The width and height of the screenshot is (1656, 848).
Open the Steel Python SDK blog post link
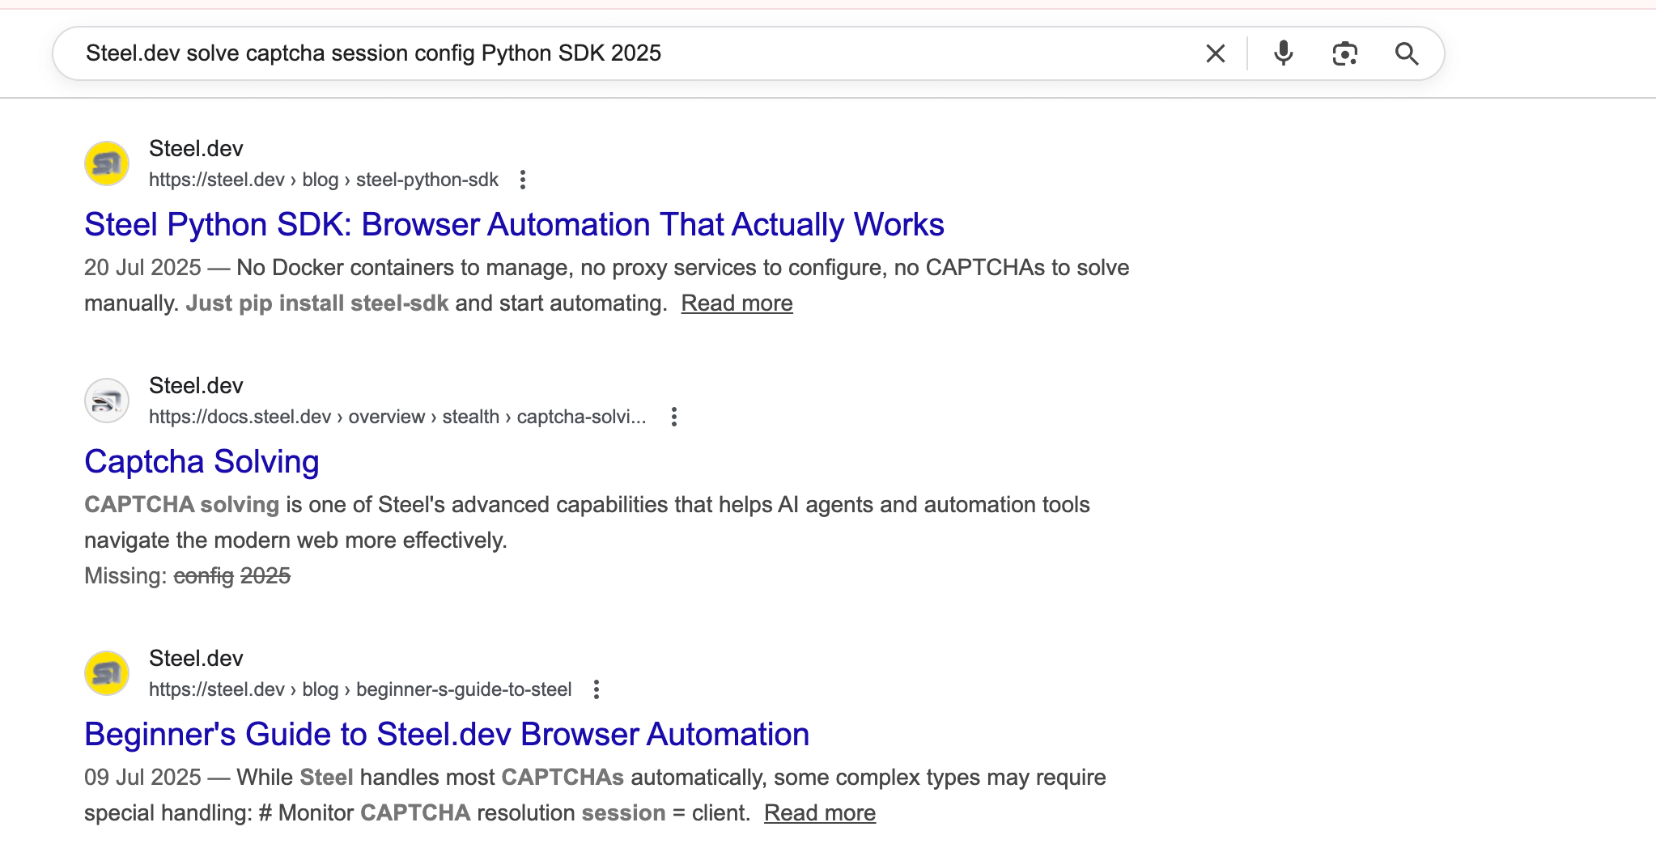tap(514, 224)
